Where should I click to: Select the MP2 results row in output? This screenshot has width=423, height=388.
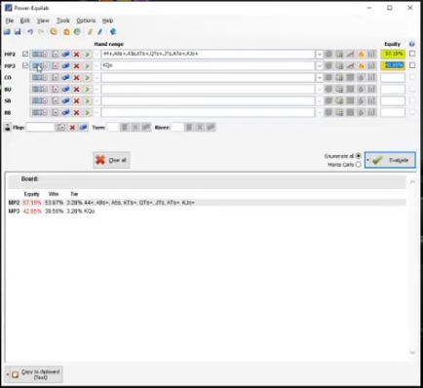(207, 203)
